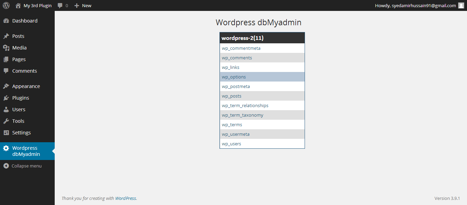Open Comments in the sidebar menu
Image resolution: width=467 pixels, height=205 pixels.
tap(27, 71)
